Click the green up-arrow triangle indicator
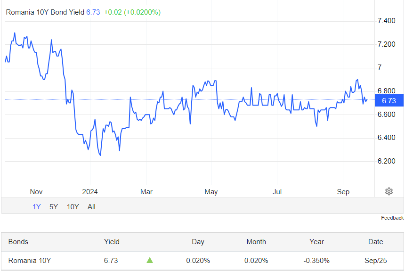 tap(150, 260)
